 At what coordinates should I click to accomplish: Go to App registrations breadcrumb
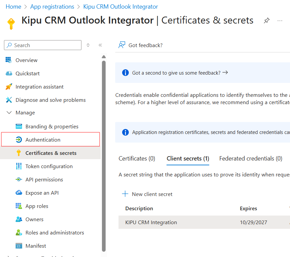coord(52,7)
